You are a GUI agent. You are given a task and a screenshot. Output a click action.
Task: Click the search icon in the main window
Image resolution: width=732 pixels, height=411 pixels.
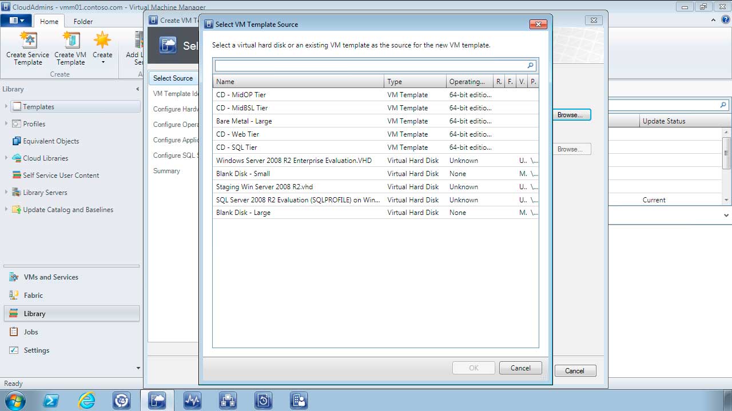[x=723, y=105]
